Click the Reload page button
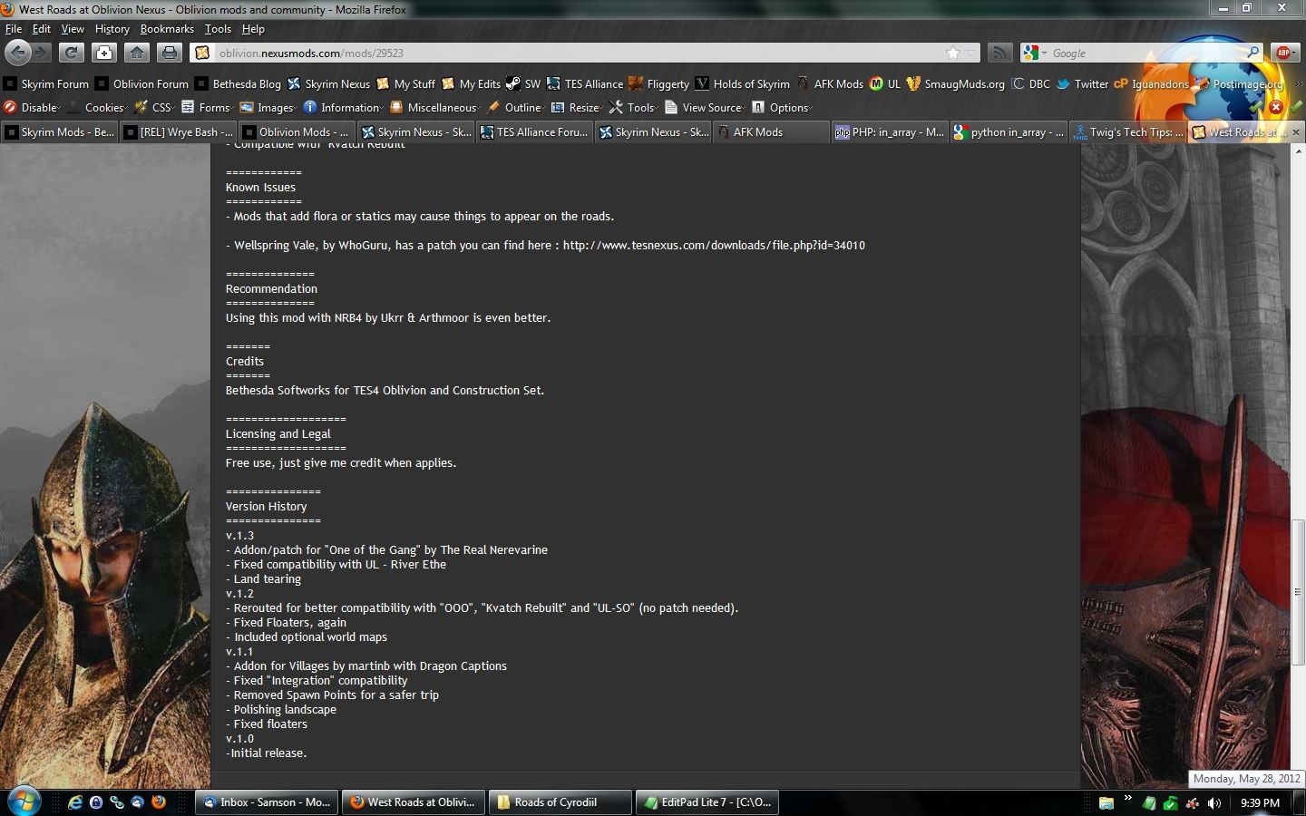The image size is (1306, 816). point(72,53)
